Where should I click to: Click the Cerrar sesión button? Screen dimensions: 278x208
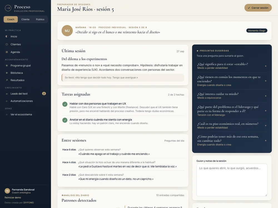click(x=258, y=8)
